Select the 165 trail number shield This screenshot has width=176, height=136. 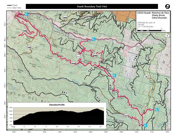(x=29, y=47)
